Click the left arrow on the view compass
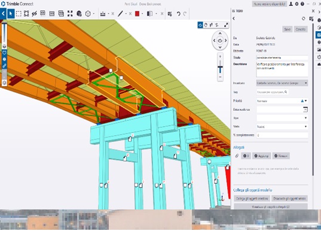 tap(214, 41)
